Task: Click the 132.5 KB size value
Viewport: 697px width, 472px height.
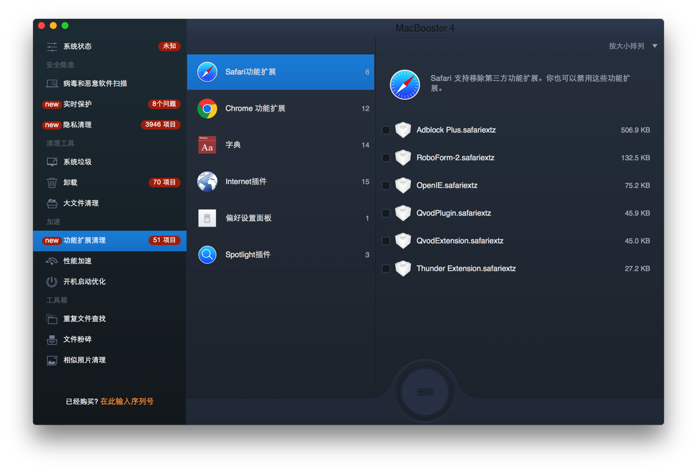Action: pos(635,158)
